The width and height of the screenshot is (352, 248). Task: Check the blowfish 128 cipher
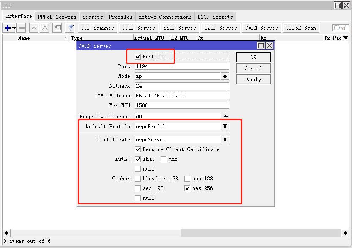click(138, 178)
